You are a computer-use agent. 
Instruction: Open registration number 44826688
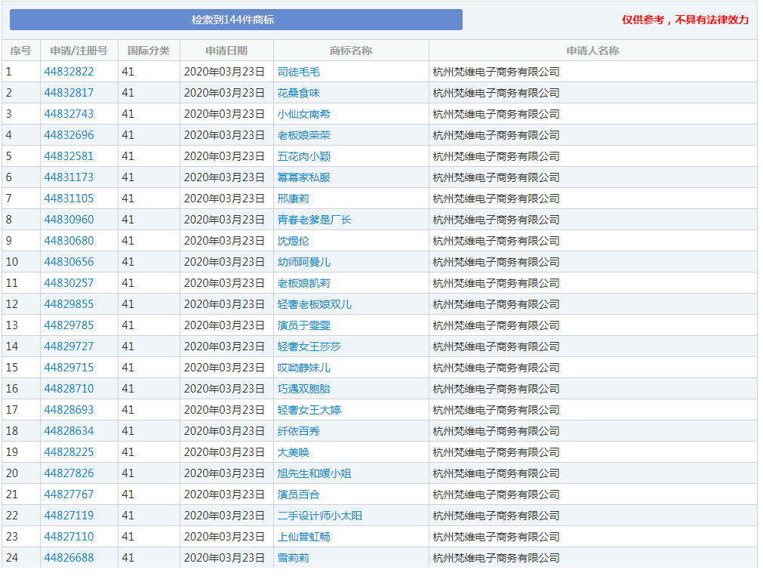click(69, 558)
